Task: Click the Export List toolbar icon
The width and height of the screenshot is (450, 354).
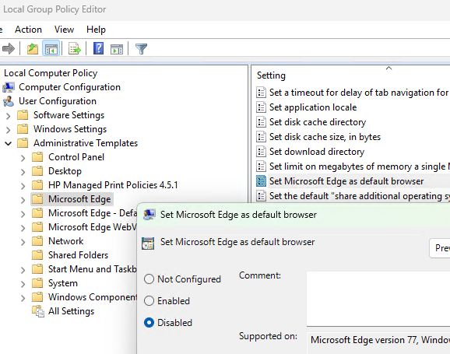Action: [75, 48]
